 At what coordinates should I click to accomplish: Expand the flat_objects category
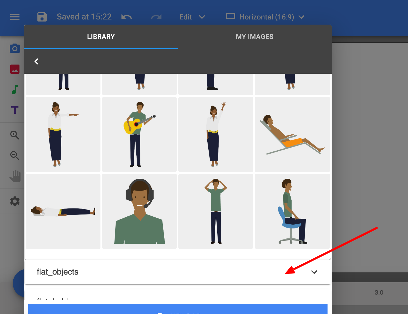[177, 272]
